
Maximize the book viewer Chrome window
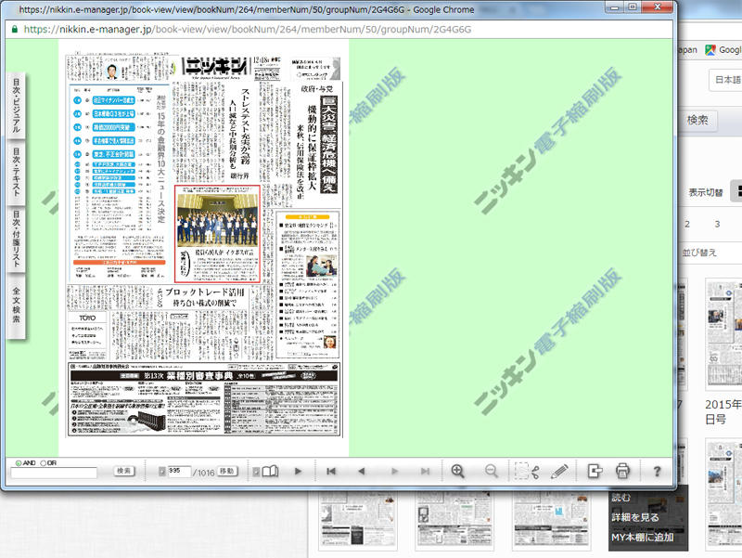[x=633, y=7]
